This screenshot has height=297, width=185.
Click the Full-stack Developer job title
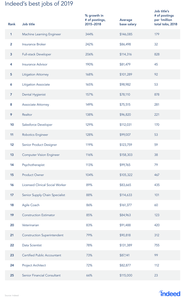(x=36, y=55)
